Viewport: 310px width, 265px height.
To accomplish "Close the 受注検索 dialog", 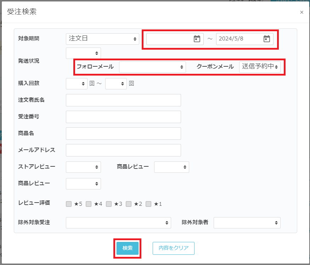I will (x=301, y=12).
